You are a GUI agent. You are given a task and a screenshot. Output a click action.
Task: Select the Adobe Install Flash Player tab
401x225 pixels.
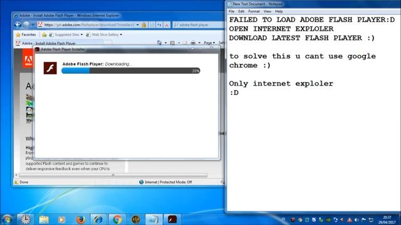[x=58, y=43]
